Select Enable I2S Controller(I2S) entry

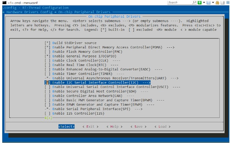(x=78, y=114)
